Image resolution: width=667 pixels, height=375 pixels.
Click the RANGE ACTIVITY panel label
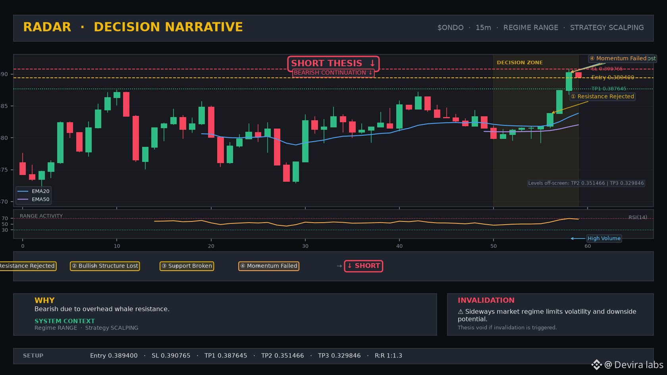coord(41,216)
